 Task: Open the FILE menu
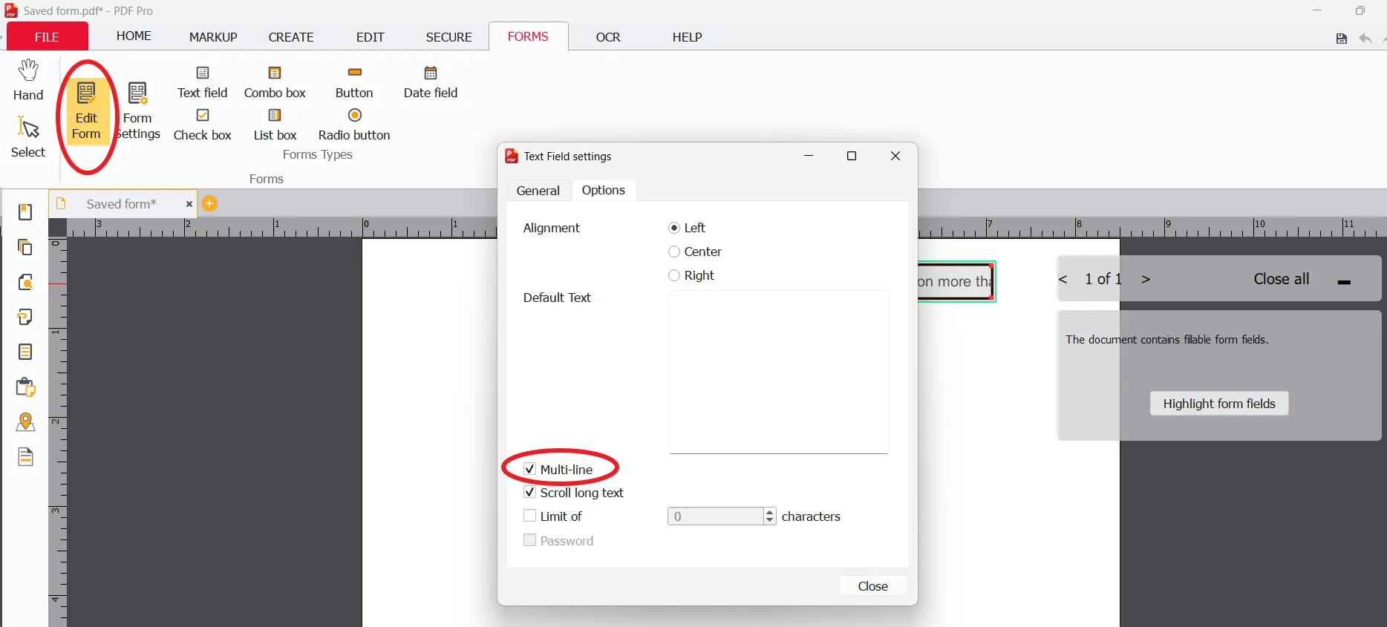[48, 36]
